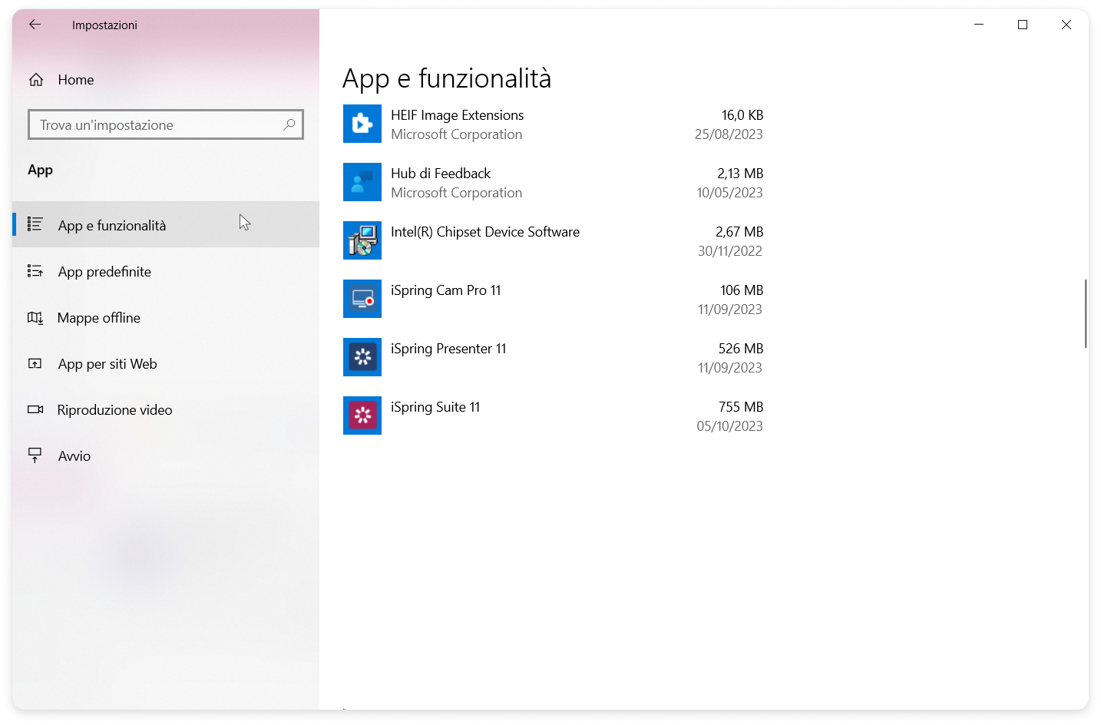The image size is (1101, 725).
Task: Select 'iSpring Cam Pro 11' entry
Action: tap(553, 299)
